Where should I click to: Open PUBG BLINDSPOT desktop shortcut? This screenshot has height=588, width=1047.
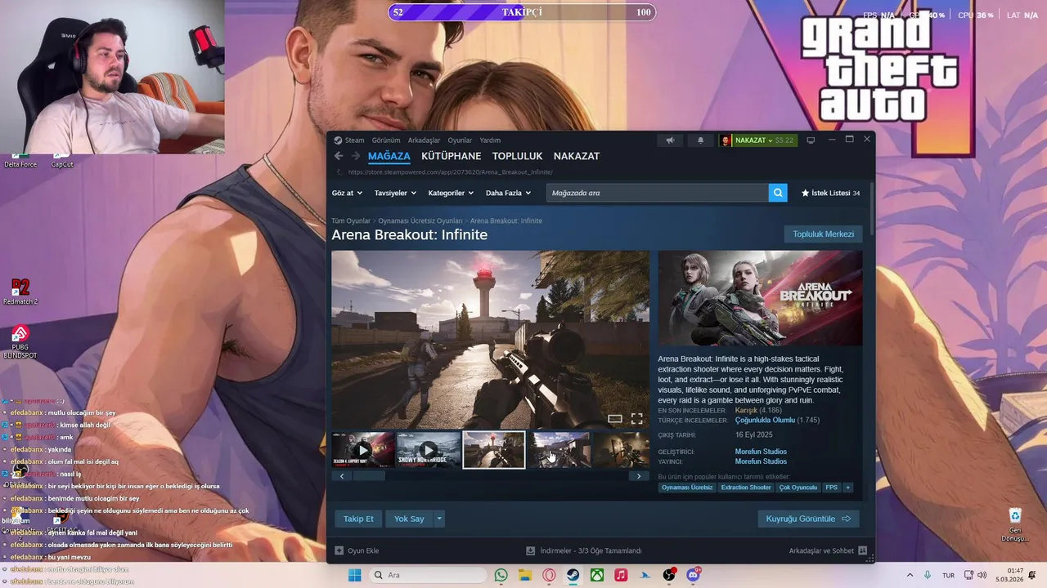pyautogui.click(x=20, y=343)
